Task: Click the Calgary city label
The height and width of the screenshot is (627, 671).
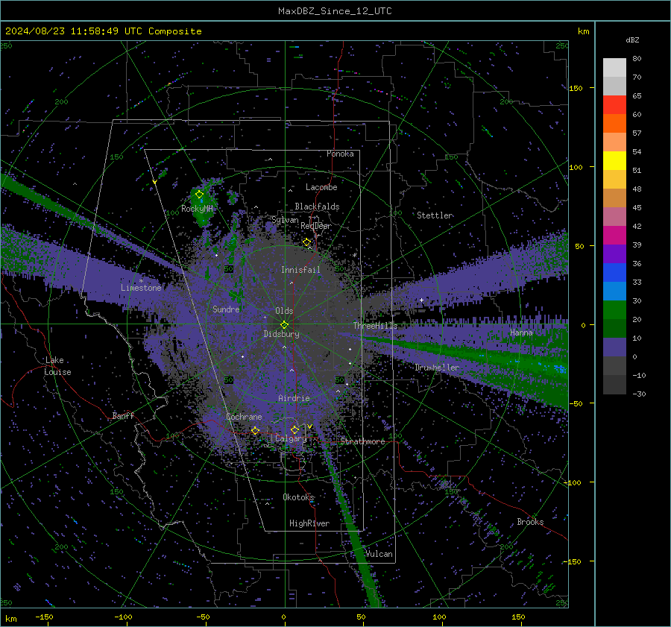Action: pyautogui.click(x=291, y=438)
